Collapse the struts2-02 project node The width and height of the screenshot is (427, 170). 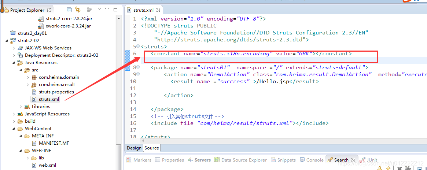tap(7, 41)
